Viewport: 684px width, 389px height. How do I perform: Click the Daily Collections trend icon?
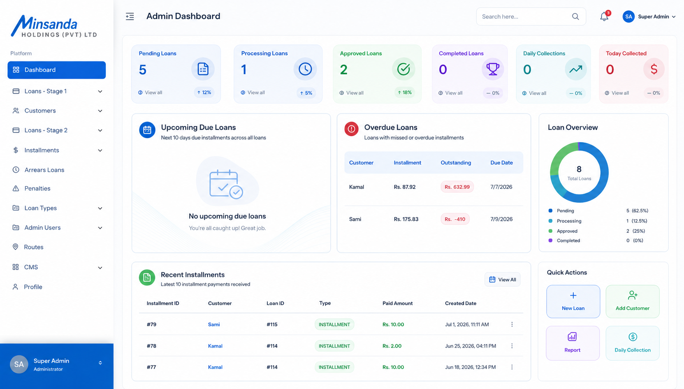pos(576,69)
